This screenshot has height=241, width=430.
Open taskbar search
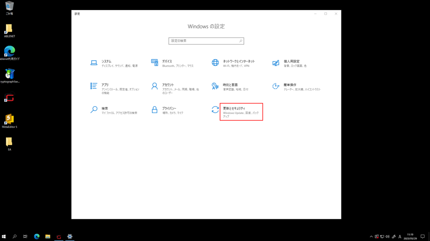[15, 236]
